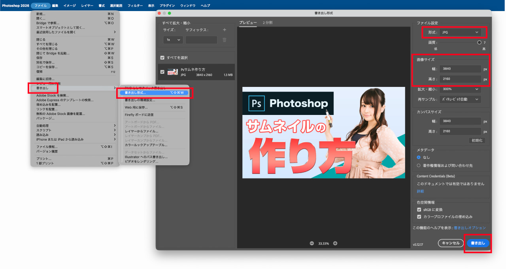The image size is (506, 269).
Task: Click the 33.33% zoom level text
Action: click(x=324, y=243)
